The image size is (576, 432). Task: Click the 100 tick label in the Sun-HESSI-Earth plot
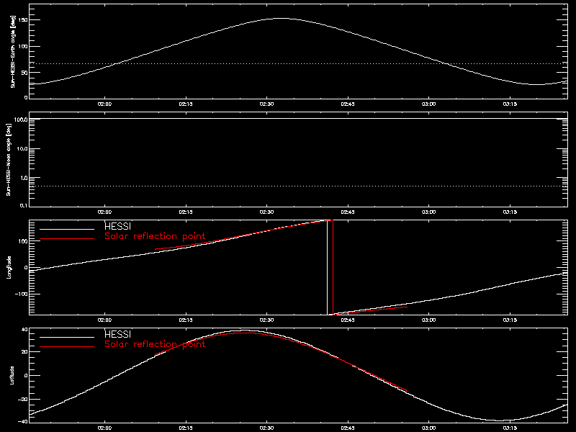[23, 46]
